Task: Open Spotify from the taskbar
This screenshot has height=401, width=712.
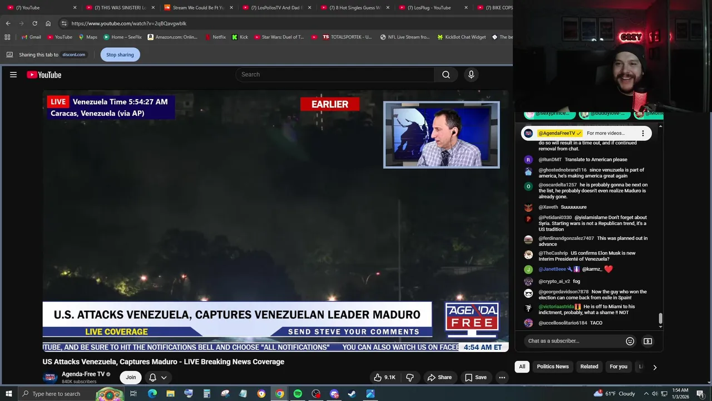Action: pos(298,394)
